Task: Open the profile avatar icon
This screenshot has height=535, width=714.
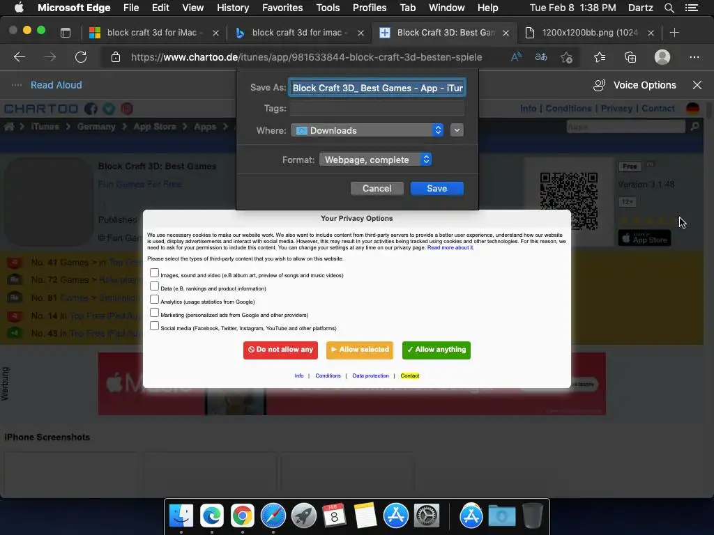Action: (662, 57)
